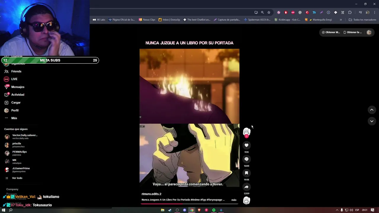379x213 pixels.
Task: Open the creator's avatar beside the video
Action: (x=246, y=132)
